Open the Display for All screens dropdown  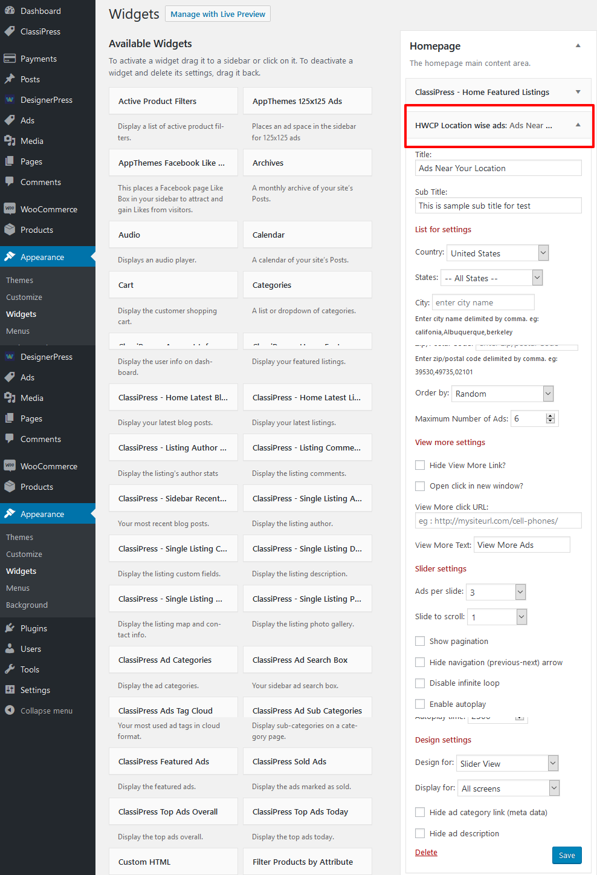tap(509, 788)
